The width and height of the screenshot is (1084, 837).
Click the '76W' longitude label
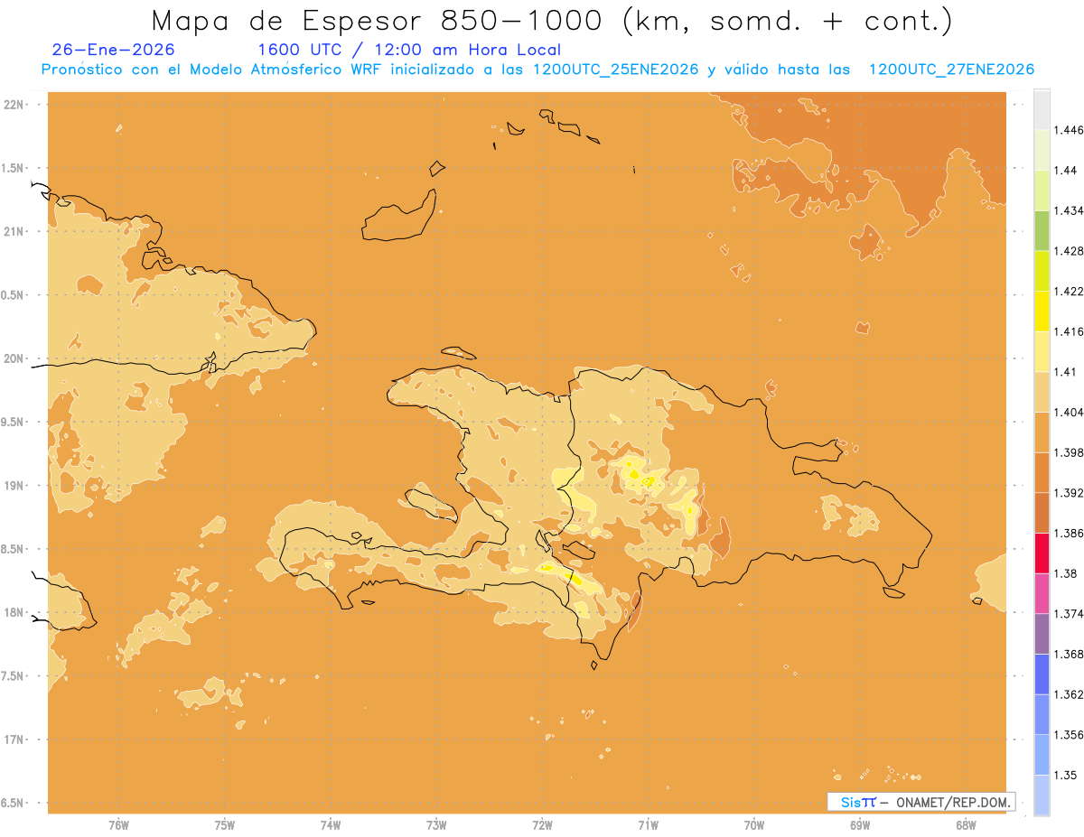click(118, 825)
